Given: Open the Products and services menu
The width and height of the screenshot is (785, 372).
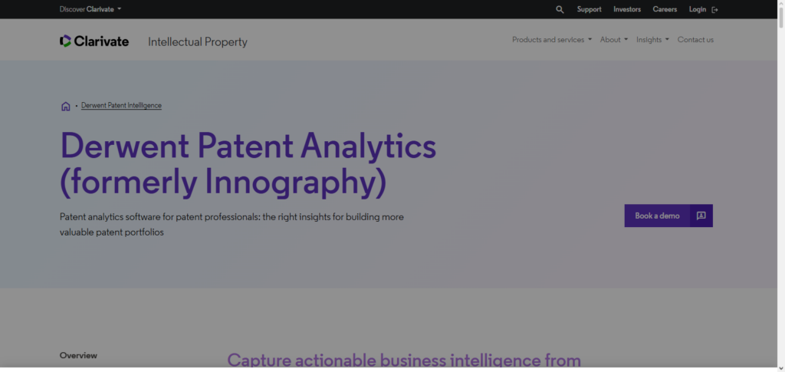Looking at the screenshot, I should point(552,40).
